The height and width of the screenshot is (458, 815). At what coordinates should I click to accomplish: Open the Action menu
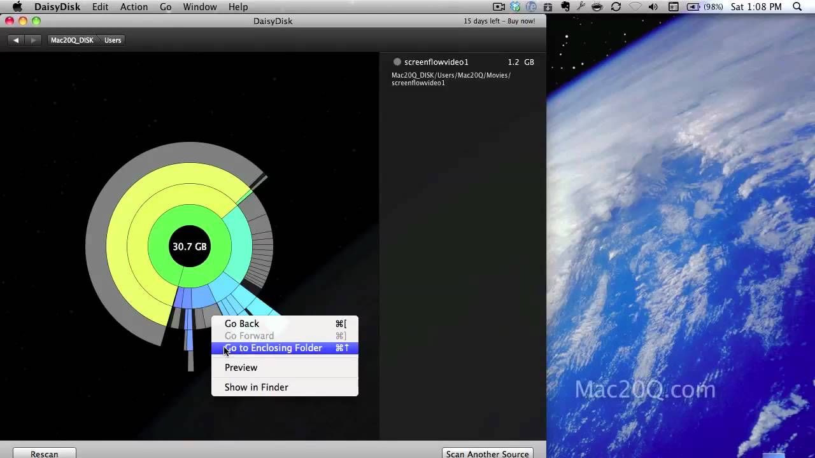tap(134, 7)
